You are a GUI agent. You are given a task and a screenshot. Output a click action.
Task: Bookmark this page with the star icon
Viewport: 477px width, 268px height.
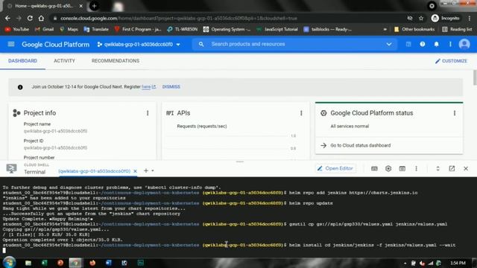click(x=421, y=18)
